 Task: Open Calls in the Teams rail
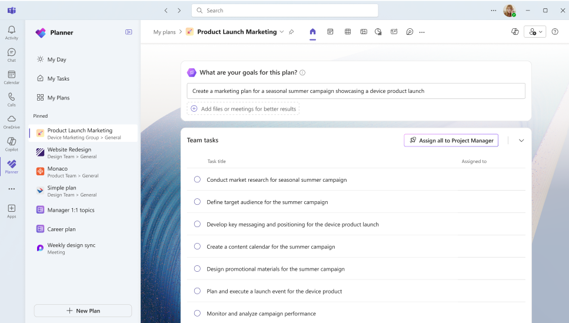[x=12, y=99]
